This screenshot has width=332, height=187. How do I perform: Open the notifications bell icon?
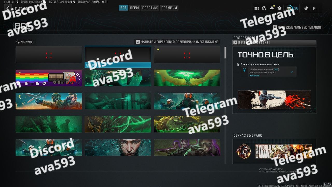click(x=272, y=8)
